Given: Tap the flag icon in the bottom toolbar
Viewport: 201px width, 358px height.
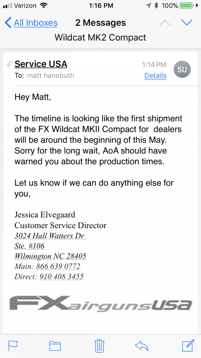Looking at the screenshot, I should 13,346.
